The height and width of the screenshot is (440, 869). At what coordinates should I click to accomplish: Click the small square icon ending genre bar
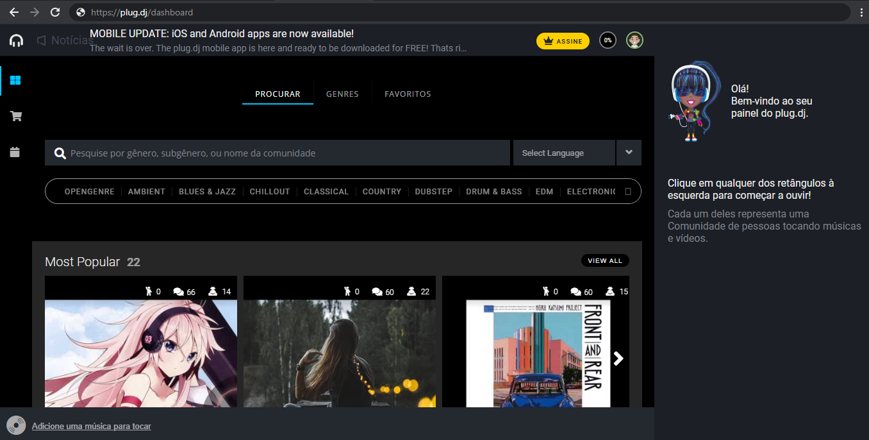(x=628, y=191)
